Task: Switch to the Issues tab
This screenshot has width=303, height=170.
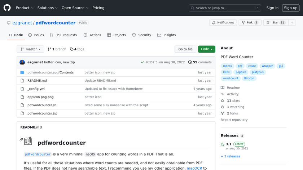Action: [x=36, y=35]
